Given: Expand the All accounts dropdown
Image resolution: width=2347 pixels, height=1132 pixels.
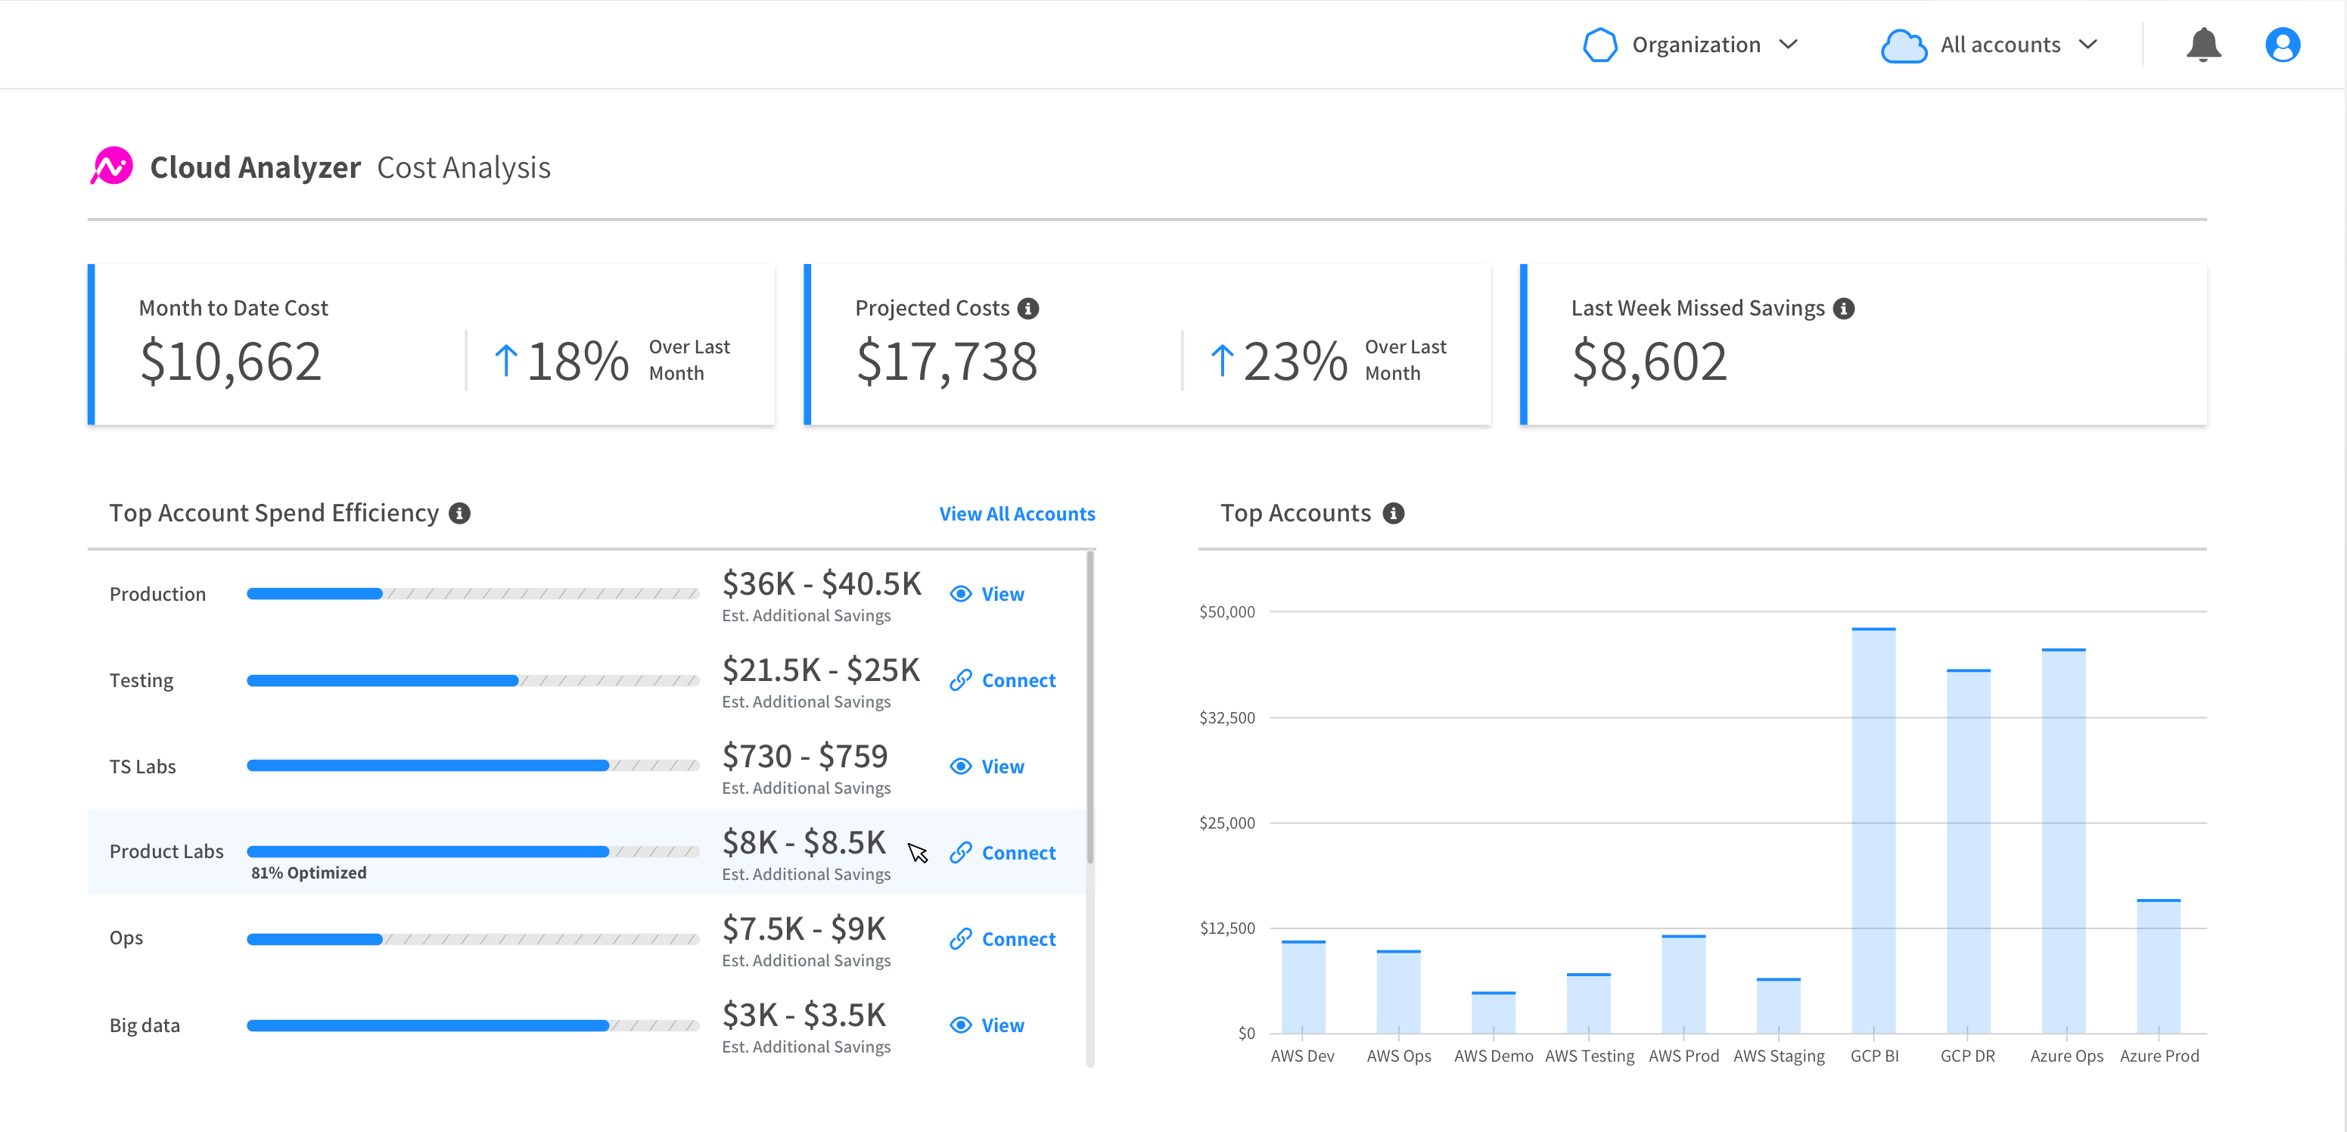Looking at the screenshot, I should [2089, 44].
